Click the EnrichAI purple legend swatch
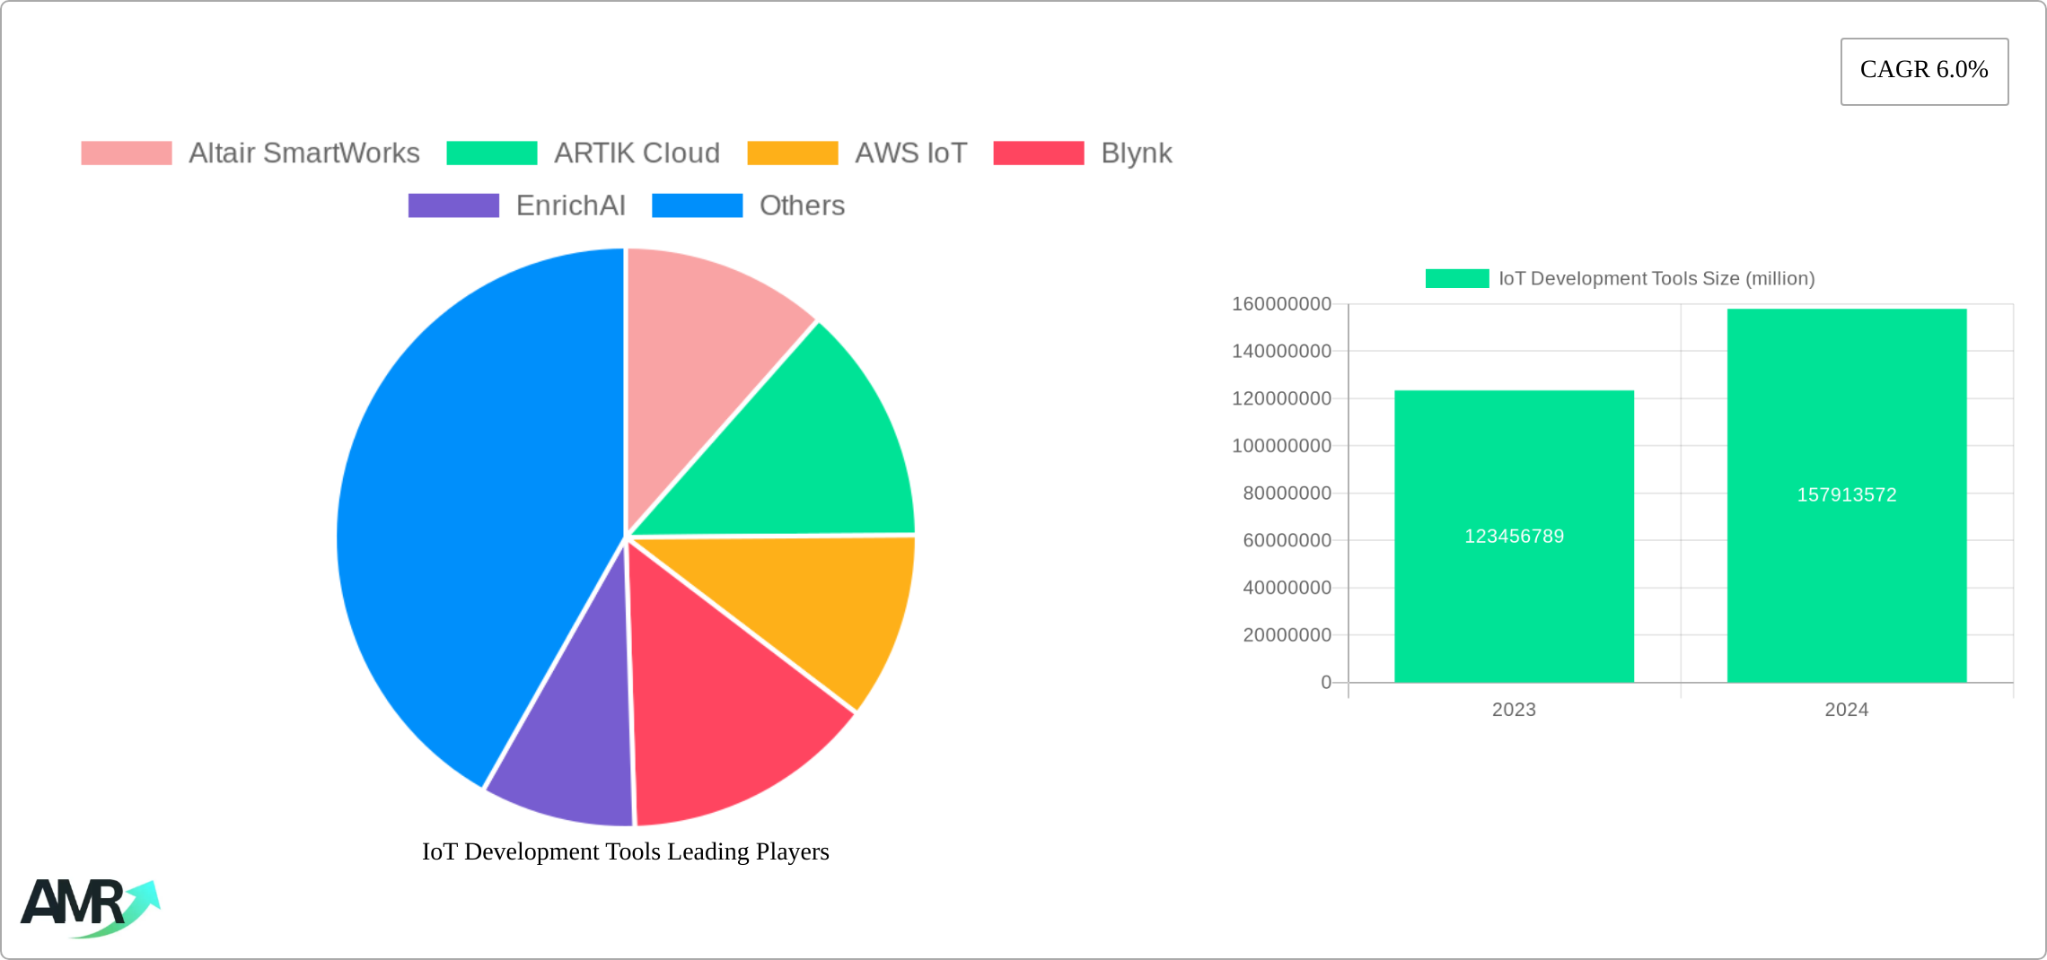Viewport: 2047px width, 960px height. [453, 205]
